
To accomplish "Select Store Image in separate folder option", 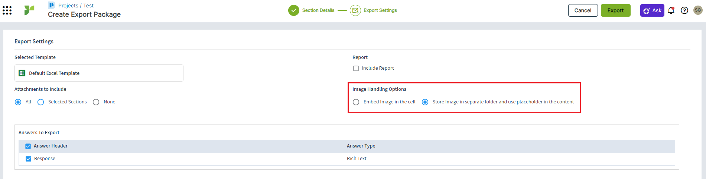I will (x=425, y=102).
